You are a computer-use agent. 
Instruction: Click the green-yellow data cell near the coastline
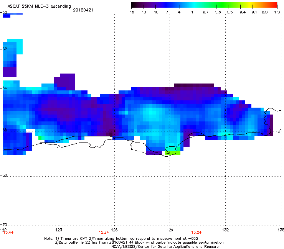173,153
